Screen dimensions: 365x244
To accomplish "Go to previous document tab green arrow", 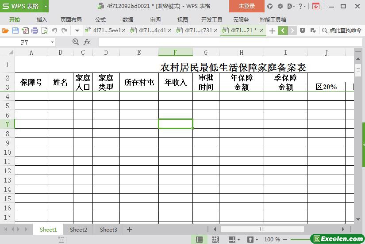I will [x=283, y=30].
